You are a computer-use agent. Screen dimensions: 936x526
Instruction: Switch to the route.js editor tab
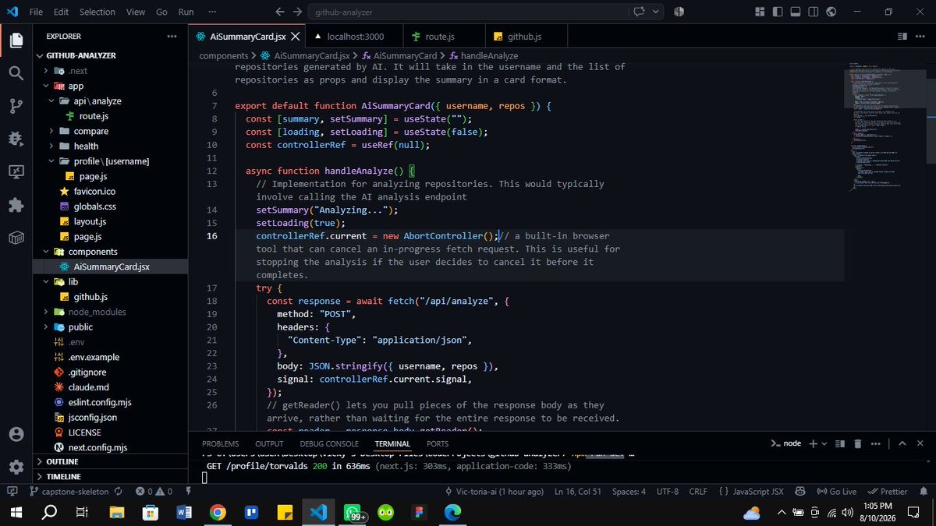coord(445,37)
